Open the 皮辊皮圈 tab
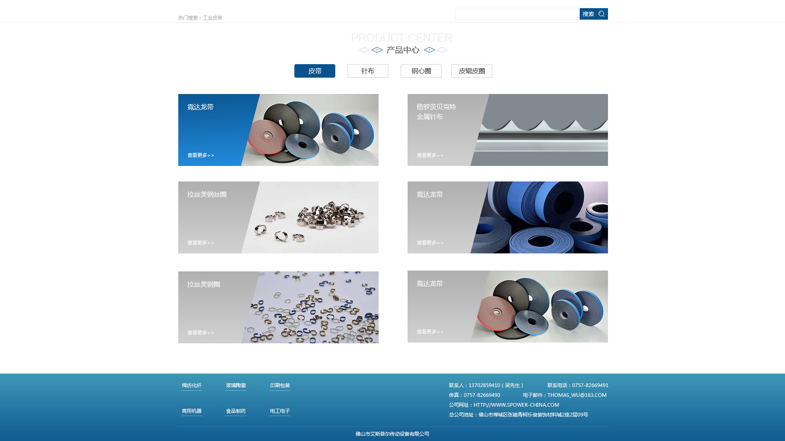 pyautogui.click(x=471, y=71)
